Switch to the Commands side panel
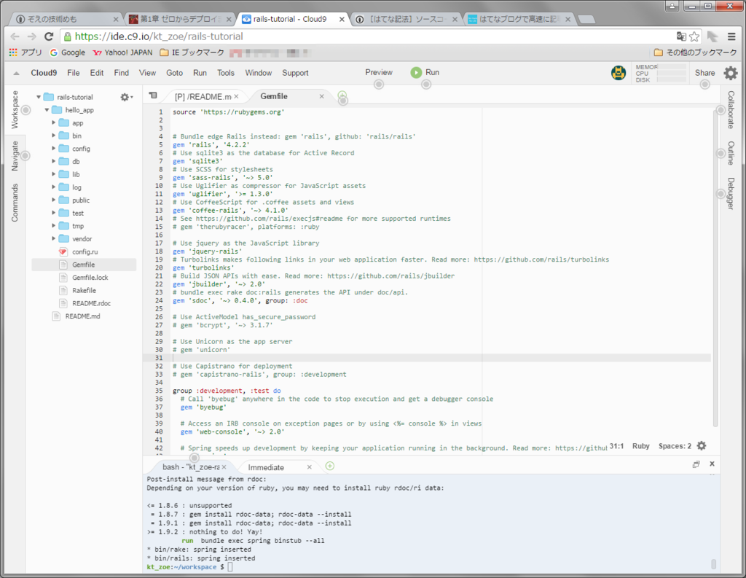The width and height of the screenshot is (746, 578). [x=15, y=203]
